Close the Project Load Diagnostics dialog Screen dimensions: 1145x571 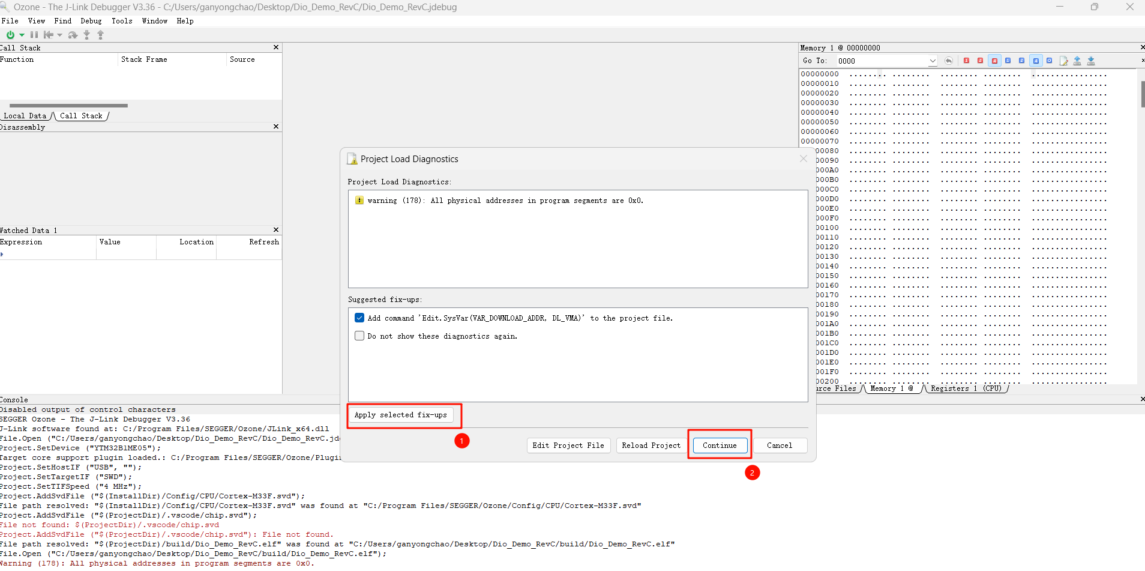pyautogui.click(x=804, y=159)
